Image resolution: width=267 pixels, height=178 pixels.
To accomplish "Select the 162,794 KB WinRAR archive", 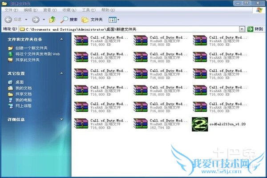I will point(160,124).
